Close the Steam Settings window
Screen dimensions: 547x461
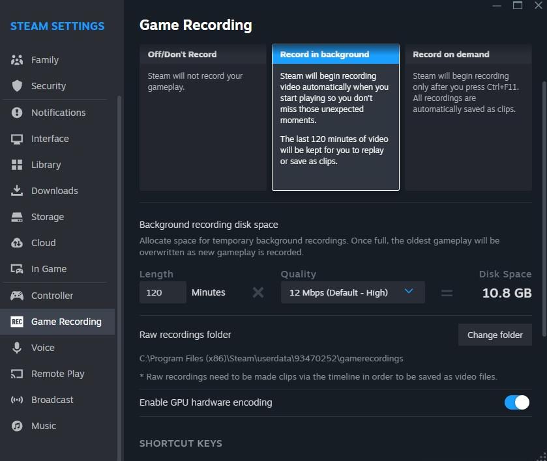(x=539, y=5)
